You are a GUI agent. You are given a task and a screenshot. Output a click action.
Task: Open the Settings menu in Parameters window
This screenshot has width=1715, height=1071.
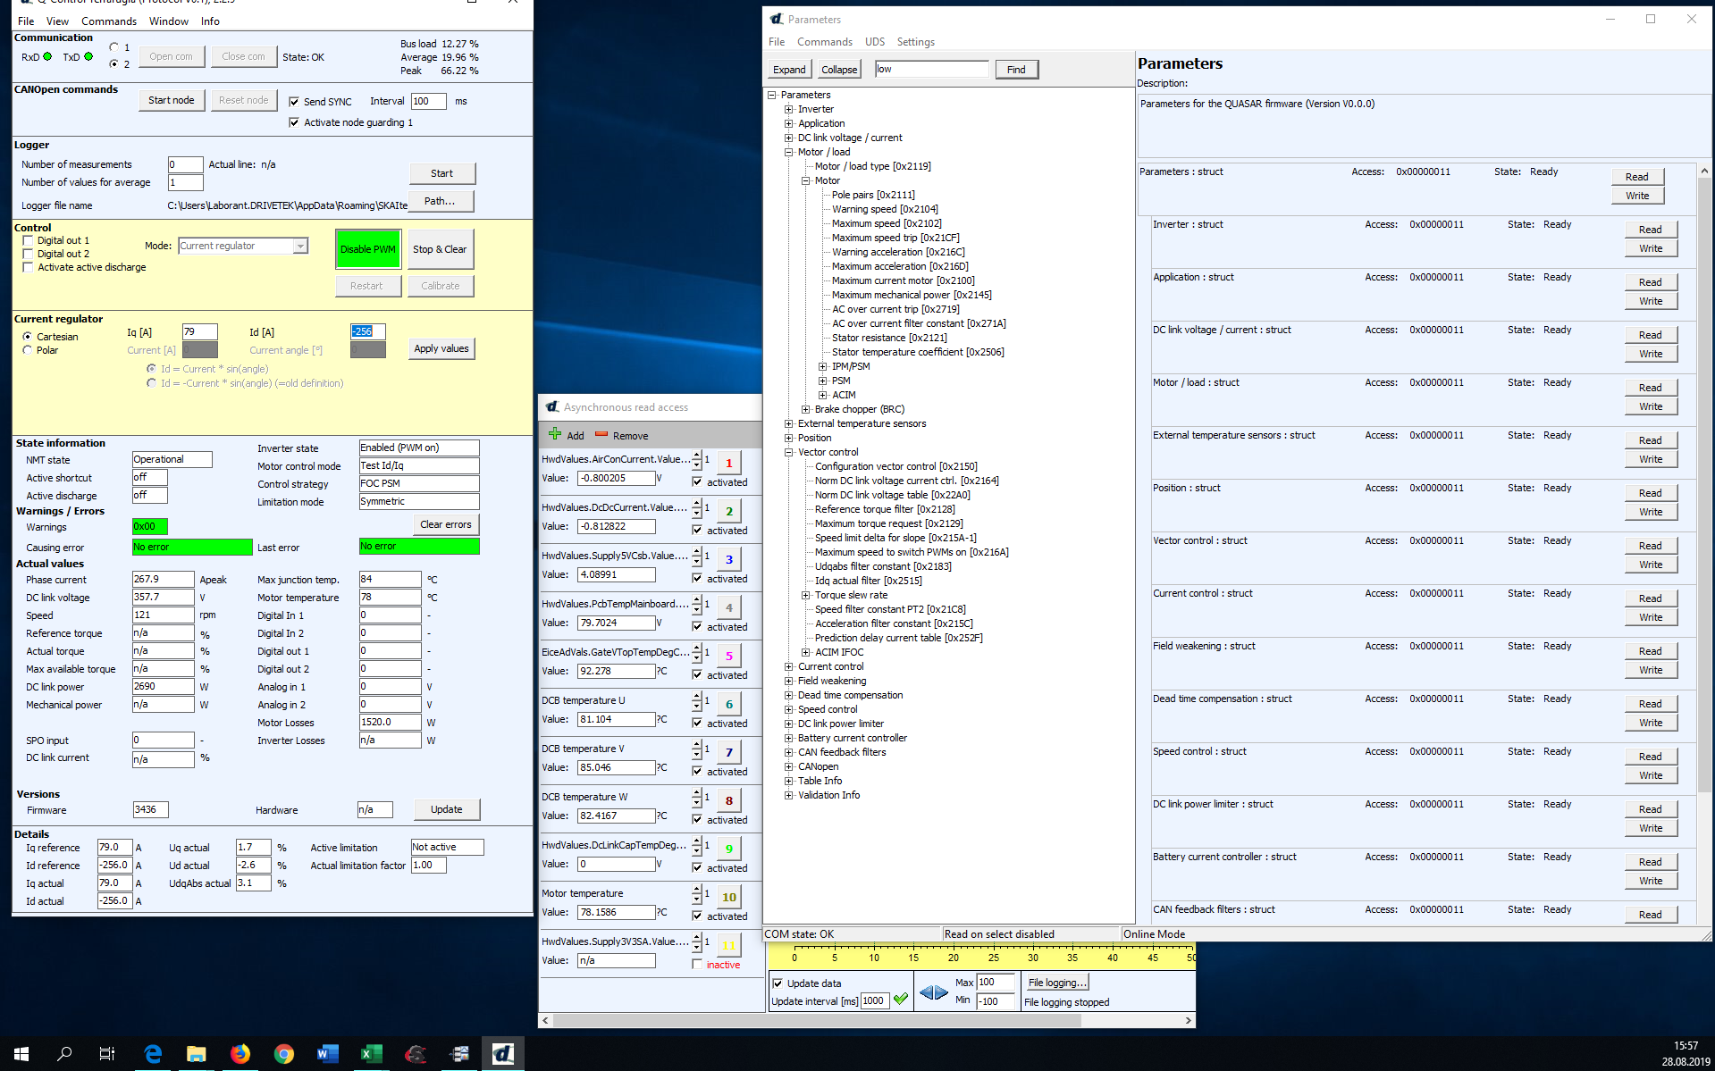coord(915,42)
